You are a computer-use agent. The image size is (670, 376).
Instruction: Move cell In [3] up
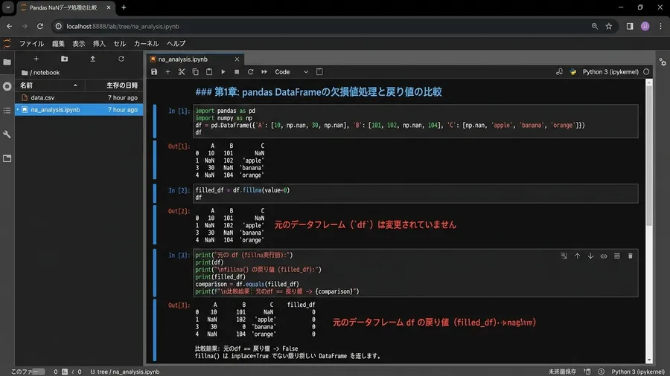(x=577, y=256)
